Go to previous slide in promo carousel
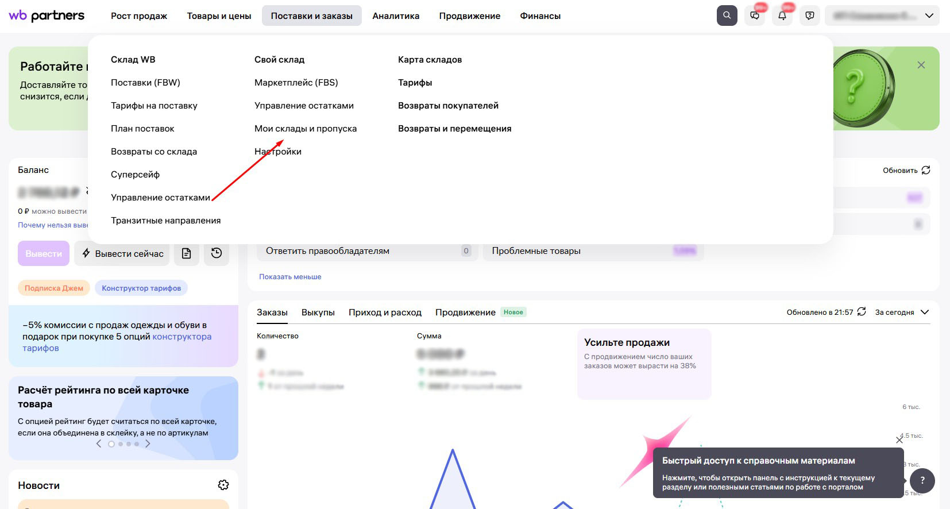The width and height of the screenshot is (950, 509). click(x=99, y=444)
